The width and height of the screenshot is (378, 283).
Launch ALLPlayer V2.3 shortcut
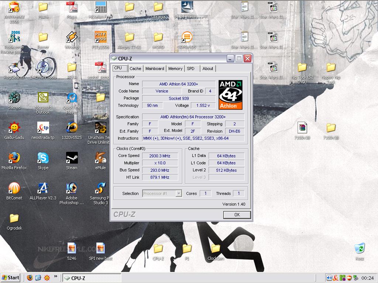point(43,191)
